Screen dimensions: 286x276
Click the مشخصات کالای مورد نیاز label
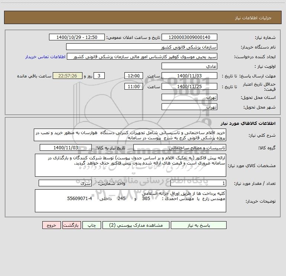click(252, 166)
